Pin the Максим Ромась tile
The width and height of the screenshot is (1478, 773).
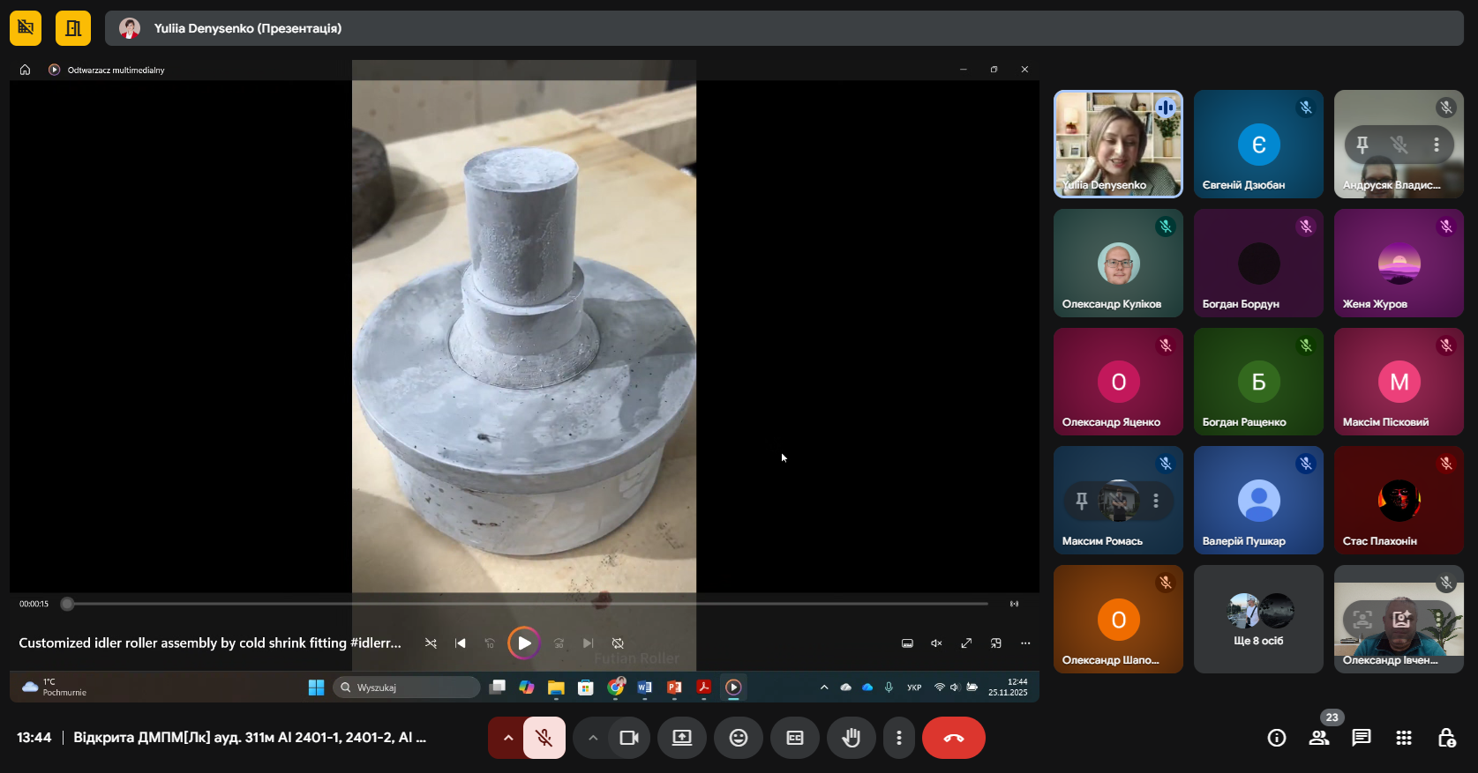[x=1082, y=501]
